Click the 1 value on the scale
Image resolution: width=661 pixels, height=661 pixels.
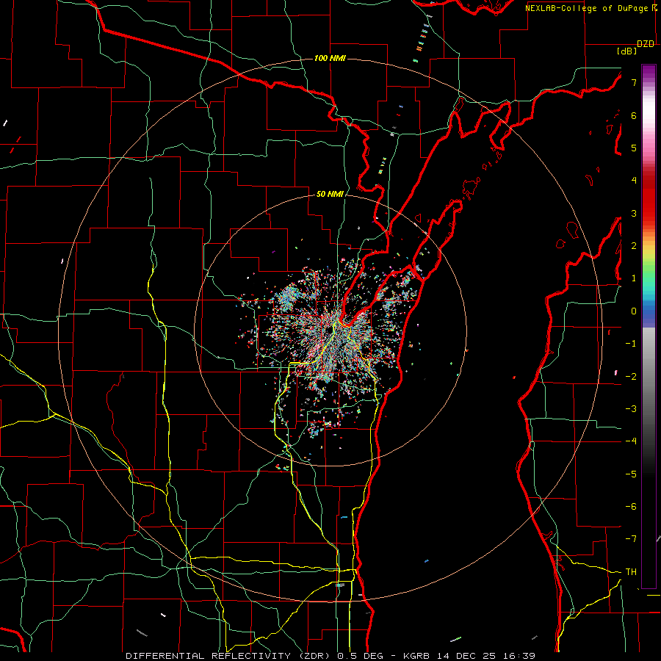point(634,278)
